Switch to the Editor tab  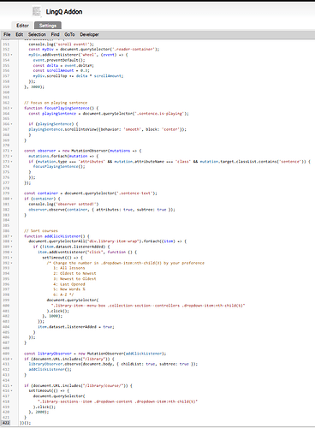(x=22, y=26)
